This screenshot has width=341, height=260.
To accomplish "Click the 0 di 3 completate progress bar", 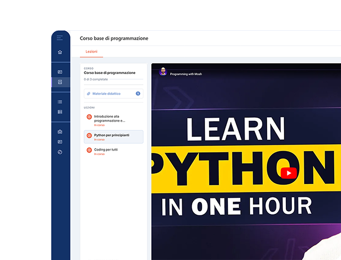I will pyautogui.click(x=127, y=79).
